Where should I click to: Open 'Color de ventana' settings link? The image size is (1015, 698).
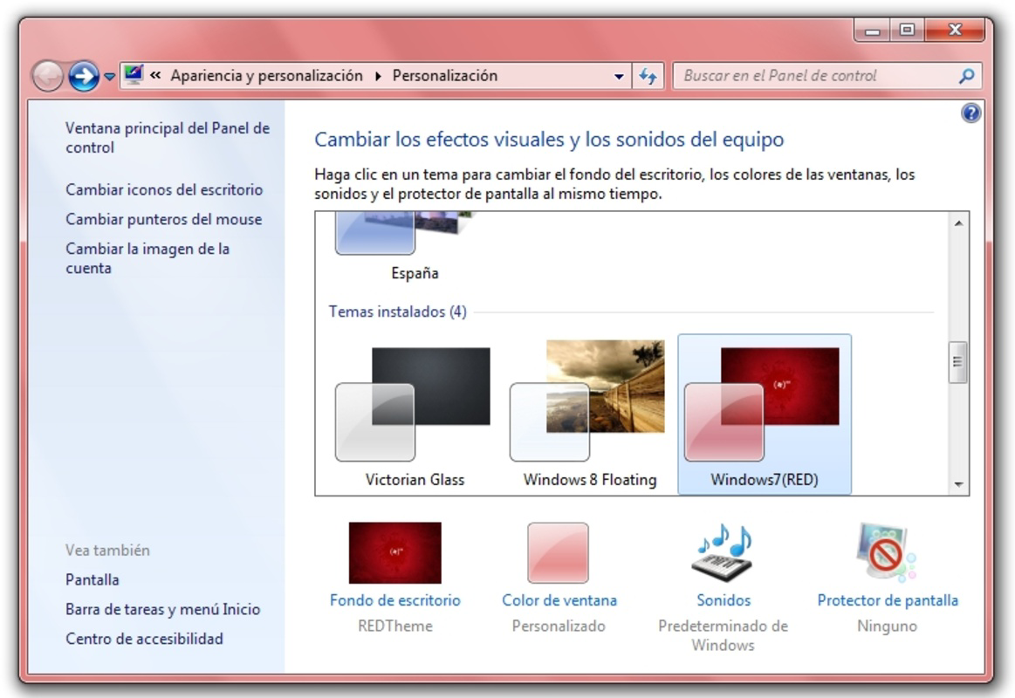[559, 600]
